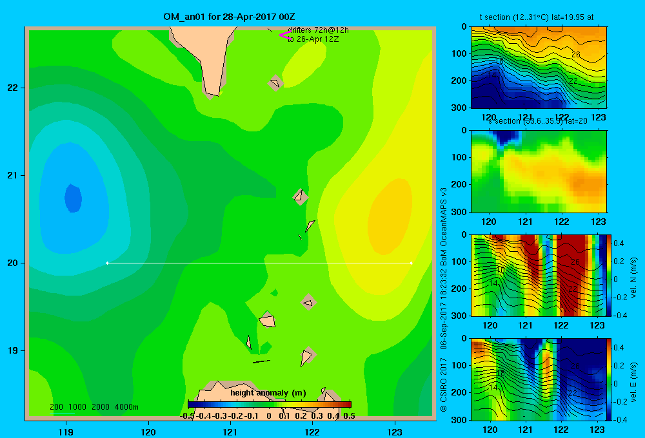This screenshot has height=438, width=645.
Task: Click latitude tick 20 on main map
Action: pos(13,263)
